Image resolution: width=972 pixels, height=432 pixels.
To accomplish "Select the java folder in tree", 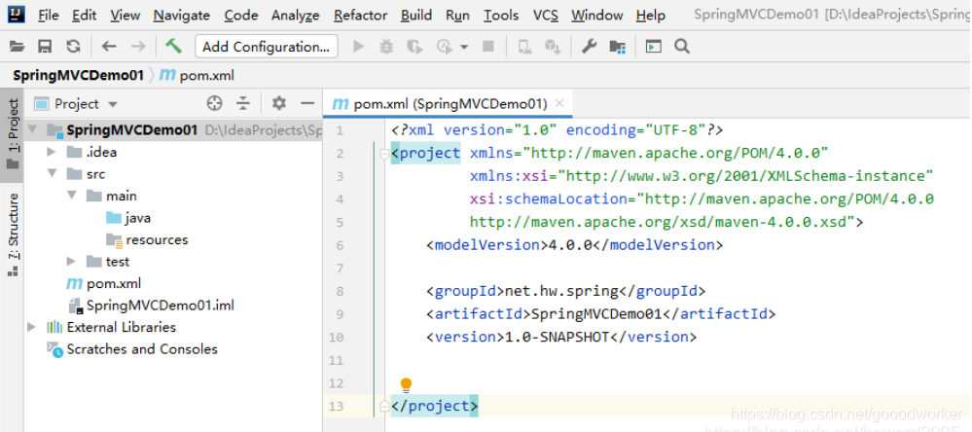I will pyautogui.click(x=128, y=218).
